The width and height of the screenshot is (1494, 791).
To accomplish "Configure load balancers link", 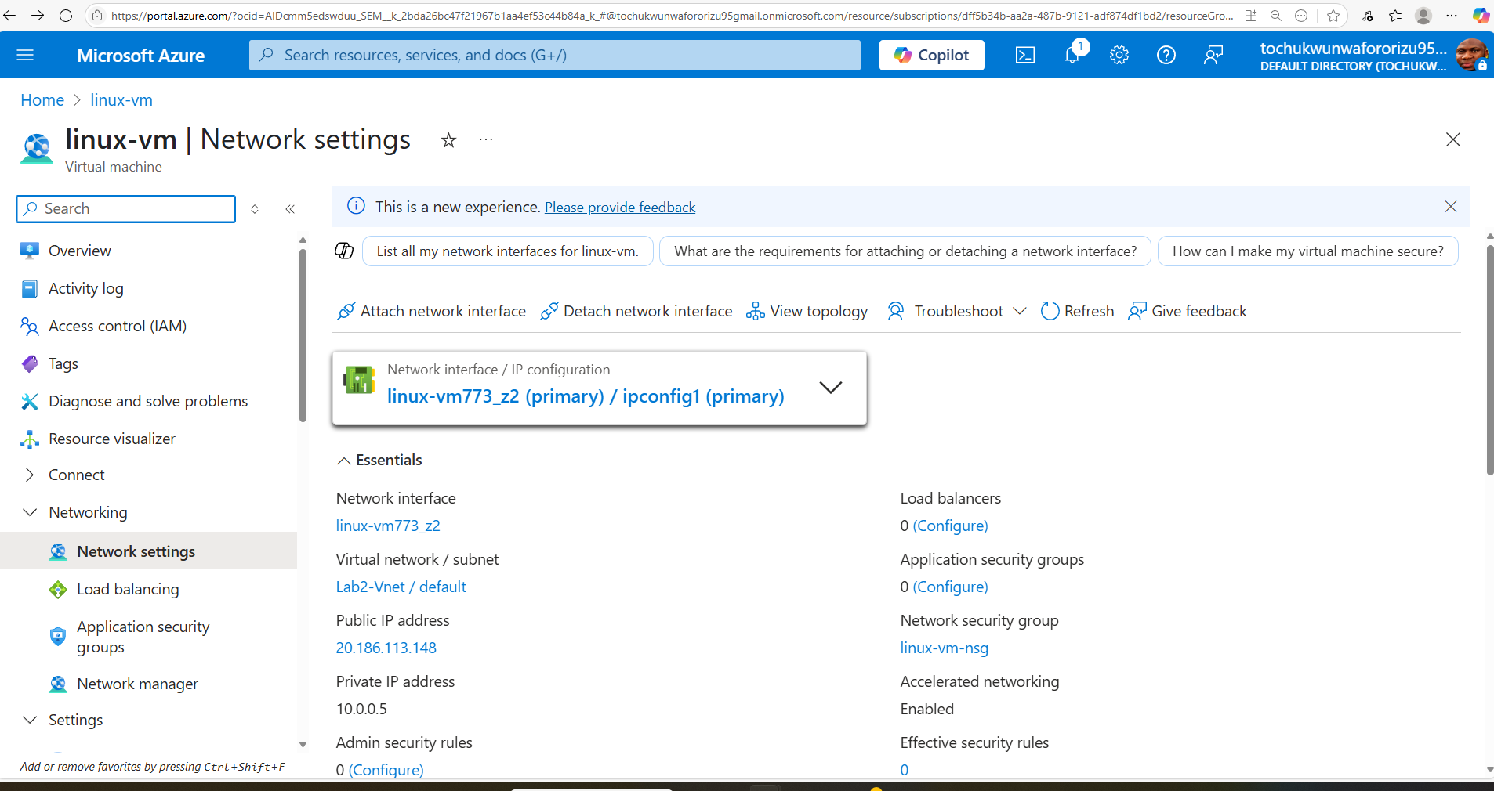I will (x=951, y=526).
